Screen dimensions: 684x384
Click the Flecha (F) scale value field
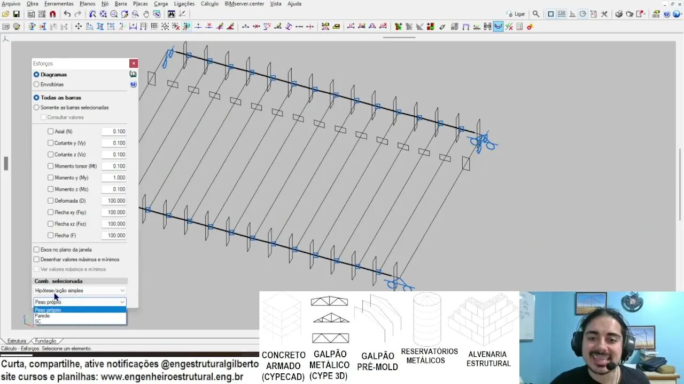114,235
